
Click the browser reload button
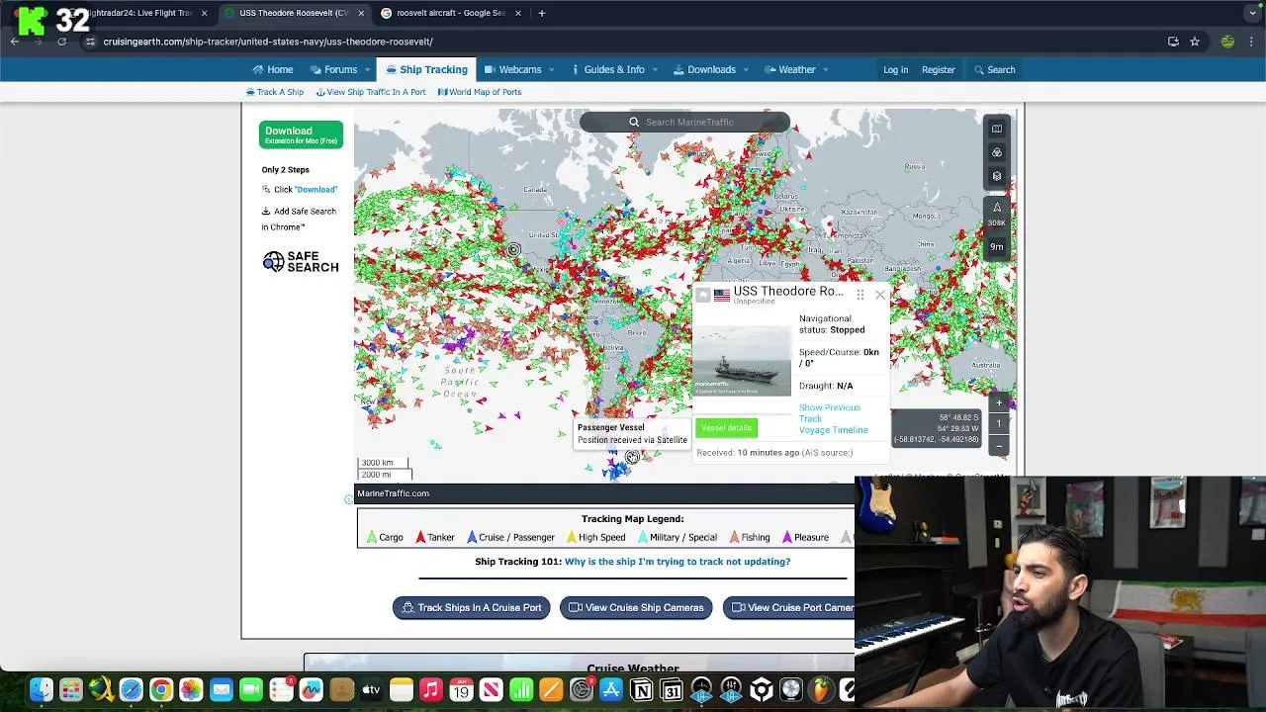pyautogui.click(x=62, y=42)
